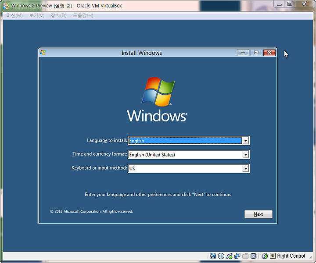
Task: Open the 도움말(H) menu
Action: point(83,15)
